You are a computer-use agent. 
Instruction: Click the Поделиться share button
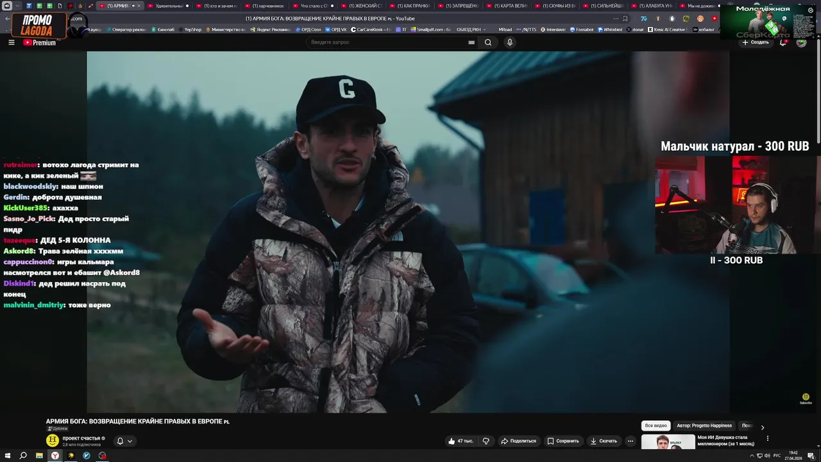518,441
